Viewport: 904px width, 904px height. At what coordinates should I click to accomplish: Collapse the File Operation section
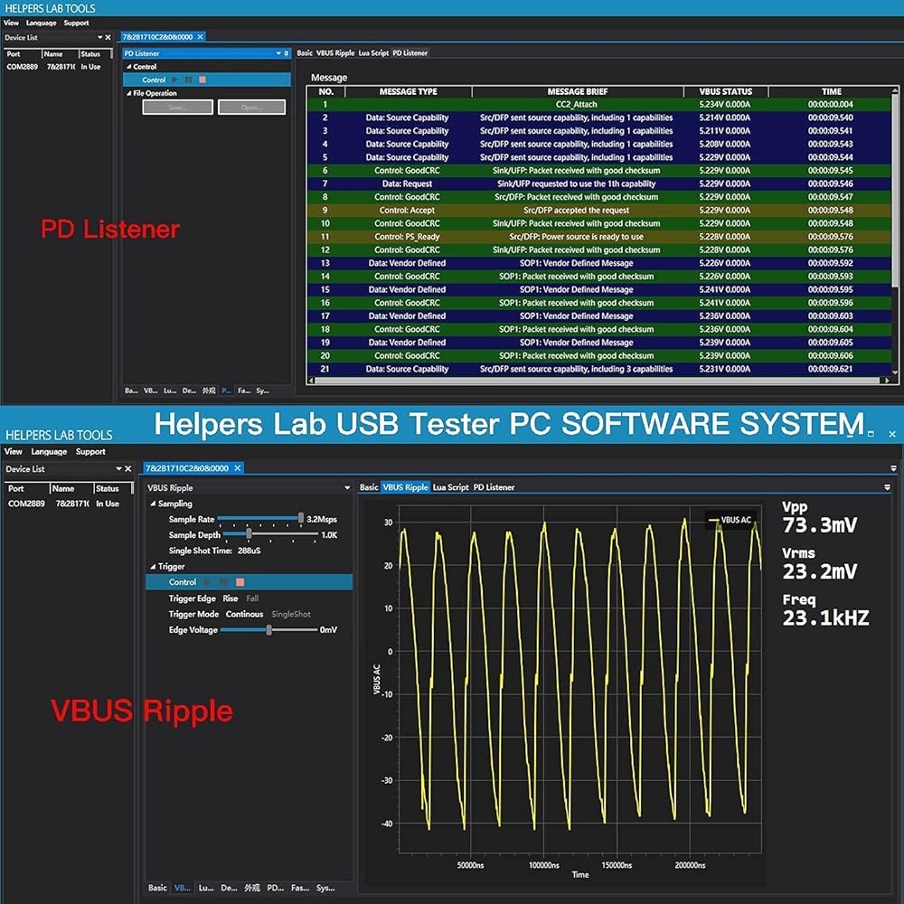pos(127,93)
